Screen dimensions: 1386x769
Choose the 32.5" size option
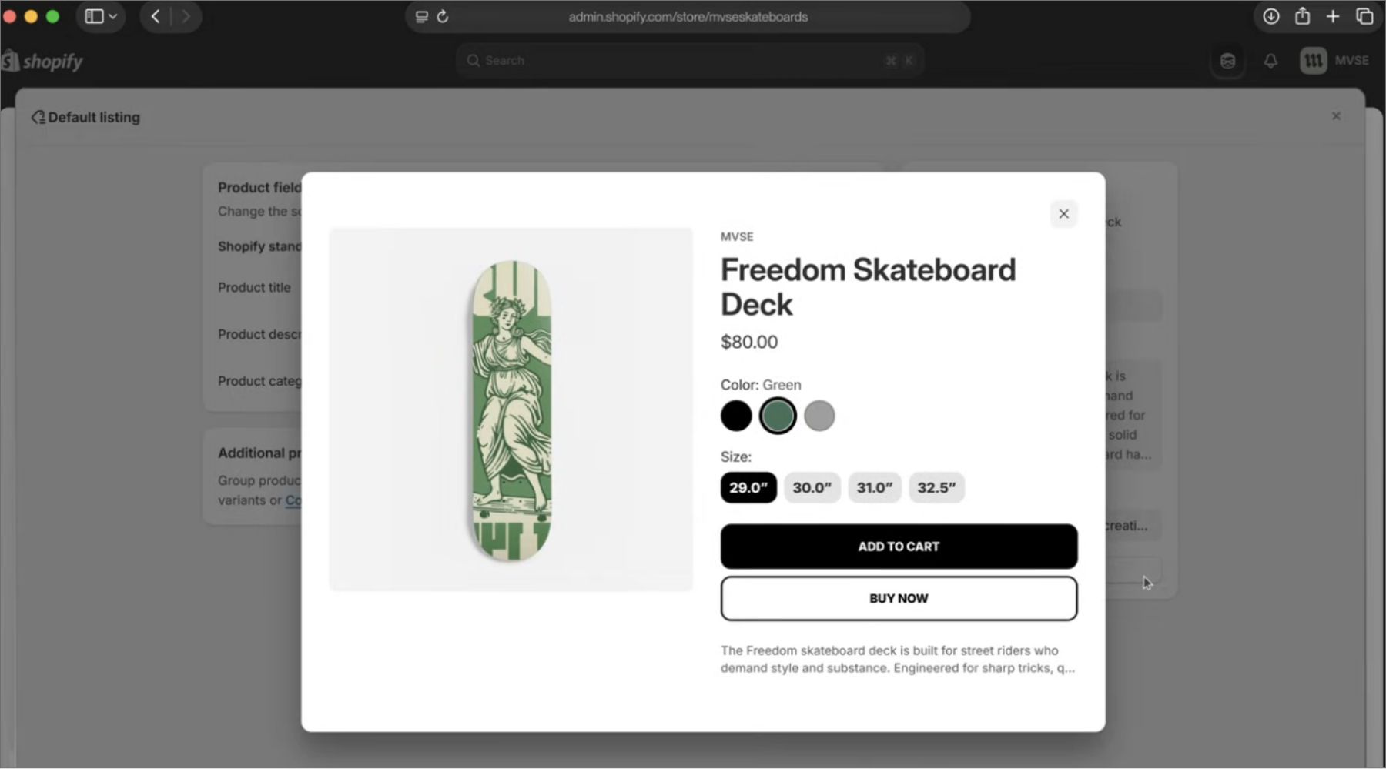(x=936, y=488)
